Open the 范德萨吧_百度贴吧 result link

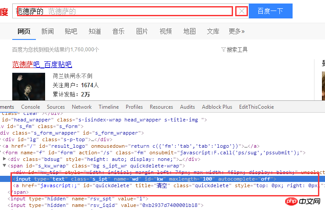pyautogui.click(x=42, y=64)
